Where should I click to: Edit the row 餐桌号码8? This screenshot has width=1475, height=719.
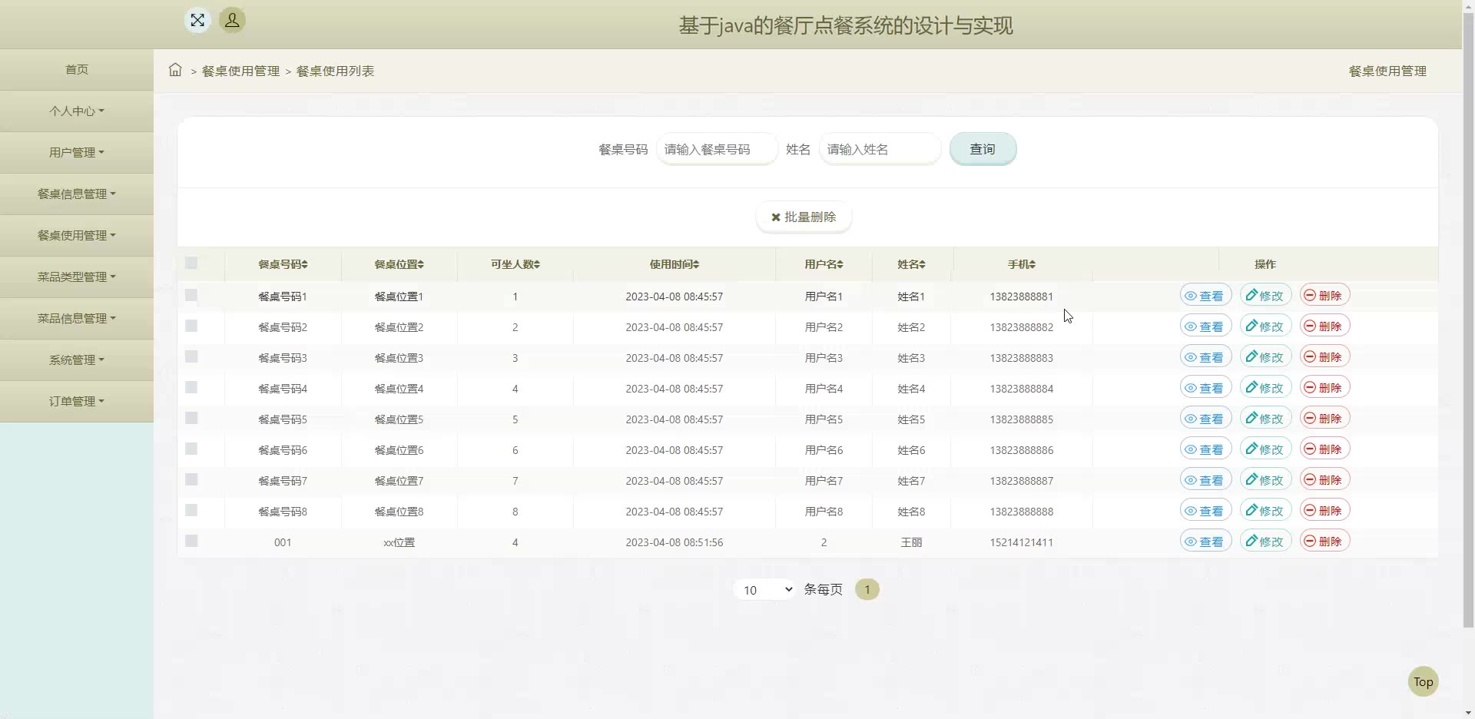point(1265,511)
